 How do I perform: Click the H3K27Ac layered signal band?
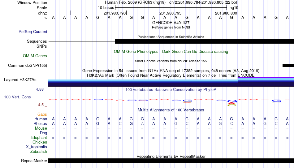tap(171, 82)
